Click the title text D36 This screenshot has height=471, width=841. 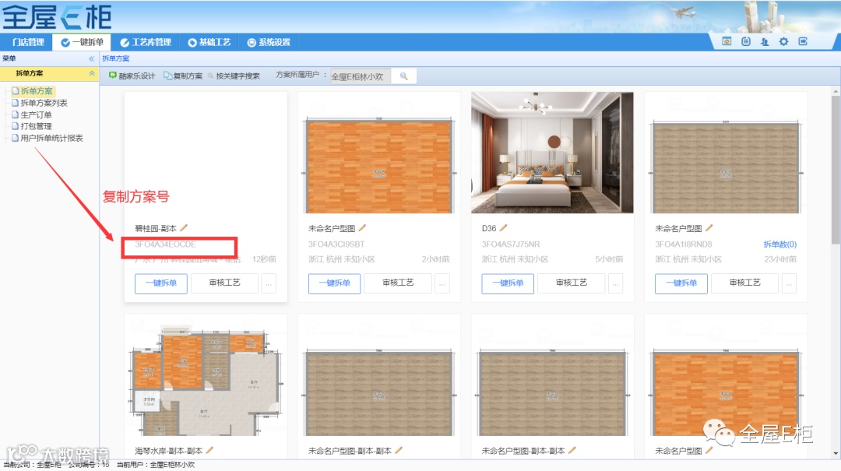click(x=488, y=228)
